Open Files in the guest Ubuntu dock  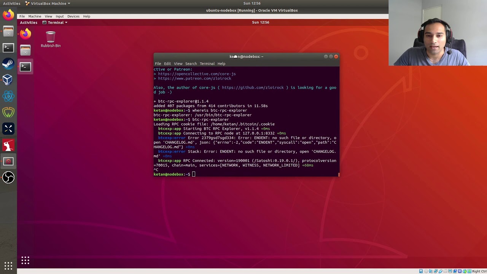(x=25, y=50)
